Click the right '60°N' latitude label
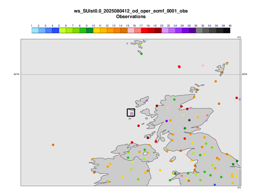277x196 pixels. coord(244,74)
